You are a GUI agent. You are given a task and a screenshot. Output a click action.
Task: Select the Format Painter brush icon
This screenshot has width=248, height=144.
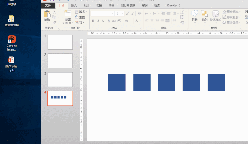[55, 22]
